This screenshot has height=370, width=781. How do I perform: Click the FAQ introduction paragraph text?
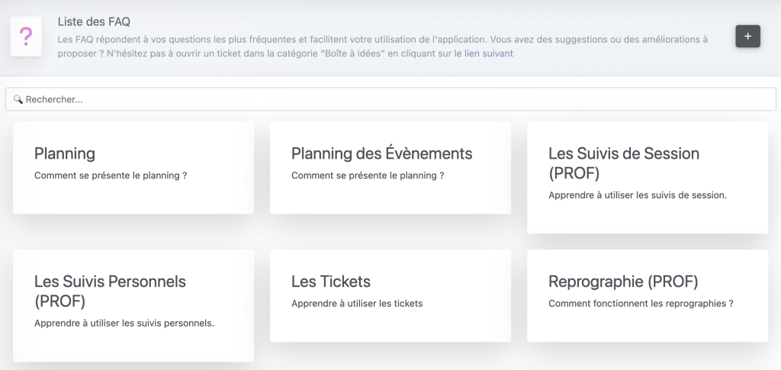381,39
